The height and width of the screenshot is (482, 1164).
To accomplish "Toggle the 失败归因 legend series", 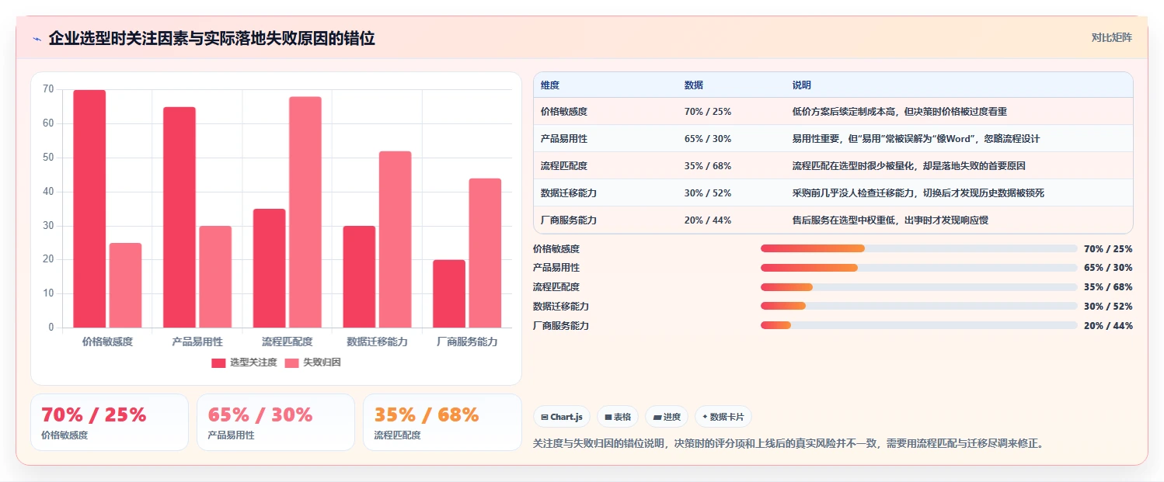I will tap(312, 362).
